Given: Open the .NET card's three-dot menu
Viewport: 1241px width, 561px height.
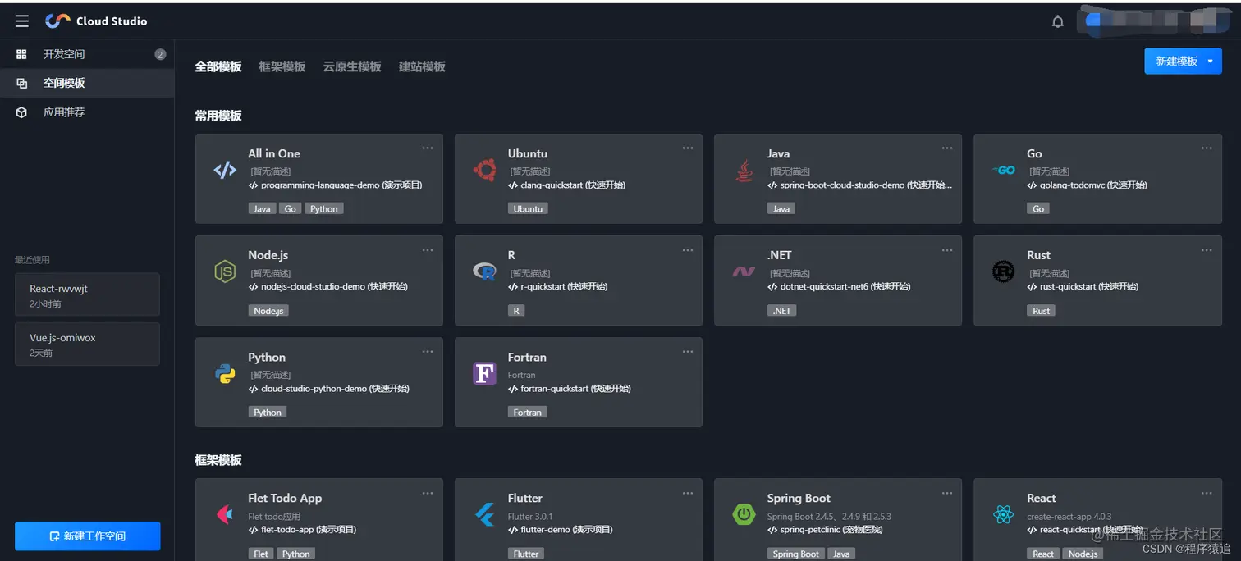Looking at the screenshot, I should coord(947,250).
